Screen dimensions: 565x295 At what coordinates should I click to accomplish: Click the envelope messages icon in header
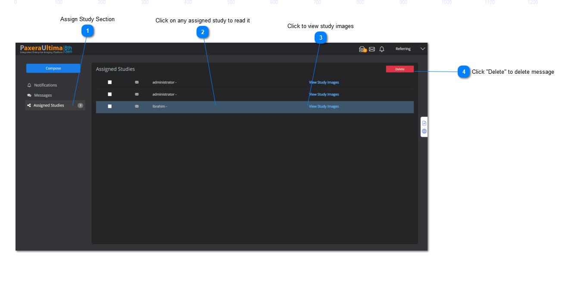point(372,49)
